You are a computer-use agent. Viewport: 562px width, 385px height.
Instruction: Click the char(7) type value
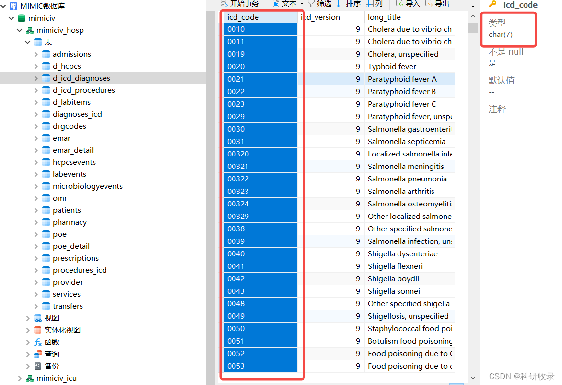[x=500, y=35]
